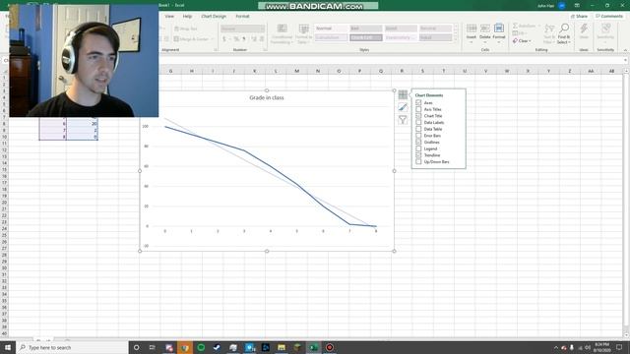This screenshot has height=354, width=630.
Task: Click the AutoSum sigma icon
Action: (x=515, y=26)
